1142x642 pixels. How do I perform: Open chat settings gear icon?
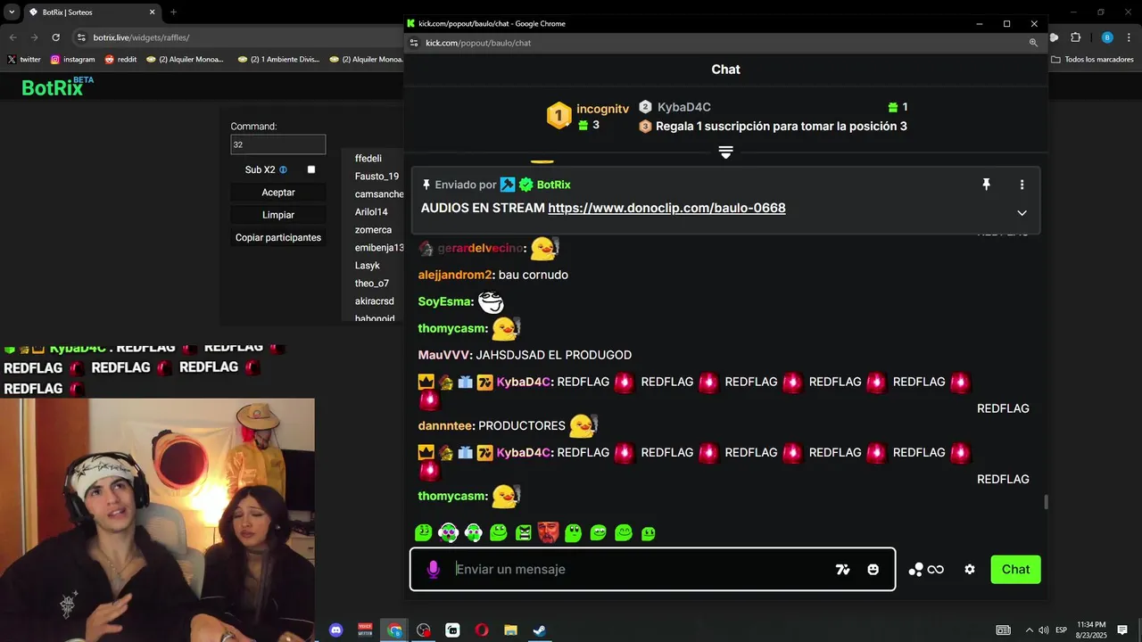pyautogui.click(x=970, y=570)
